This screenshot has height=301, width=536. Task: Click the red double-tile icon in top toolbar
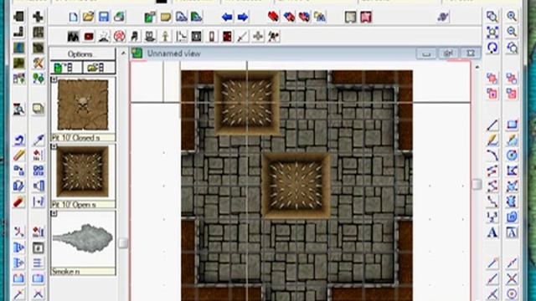(273, 17)
